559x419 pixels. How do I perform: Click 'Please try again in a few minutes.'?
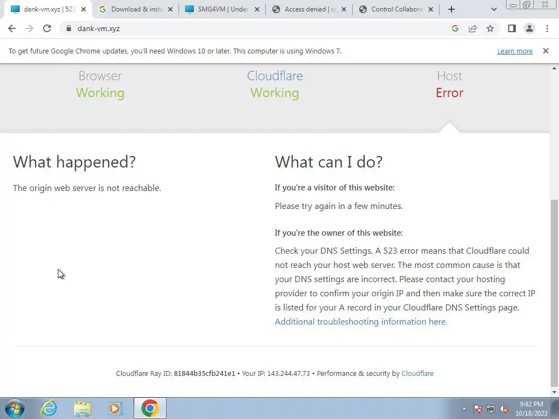point(338,206)
